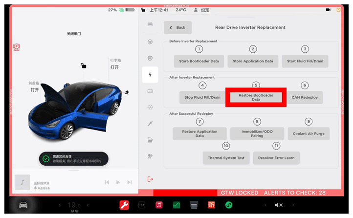Increase volume with right arrow
The width and height of the screenshot is (353, 218).
pos(293,205)
